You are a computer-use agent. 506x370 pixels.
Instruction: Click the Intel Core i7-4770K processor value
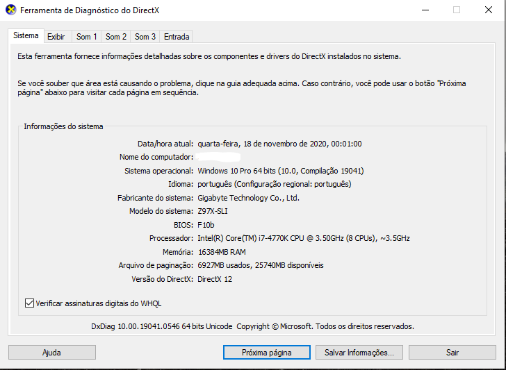pyautogui.click(x=304, y=239)
